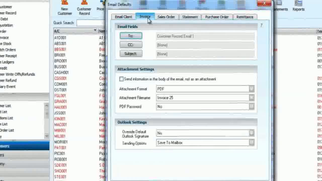Select customer row BUS001
The width and height of the screenshot is (322, 181).
coord(60,67)
